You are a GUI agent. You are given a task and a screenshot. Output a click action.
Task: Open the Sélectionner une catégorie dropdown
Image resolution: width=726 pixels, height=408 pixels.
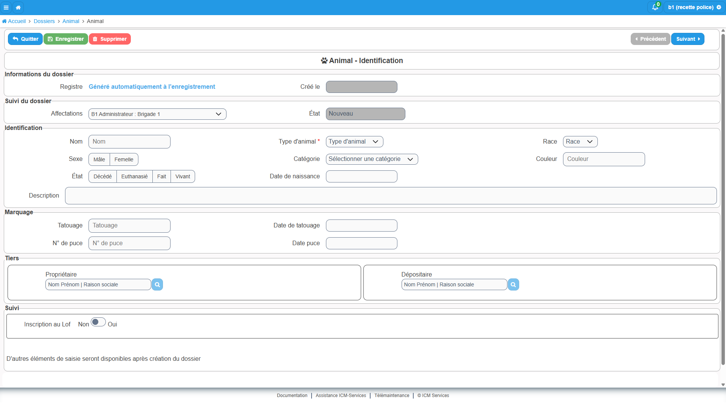(372, 159)
